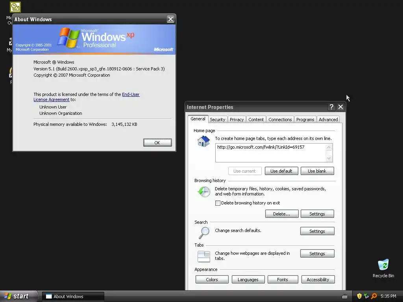Click the home icon in Home page section

click(x=203, y=141)
